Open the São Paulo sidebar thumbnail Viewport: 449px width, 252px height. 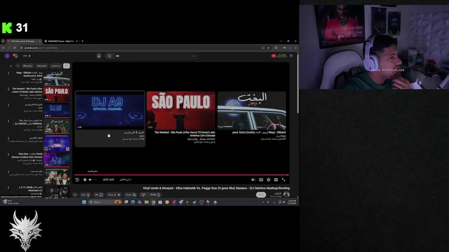(x=56, y=94)
